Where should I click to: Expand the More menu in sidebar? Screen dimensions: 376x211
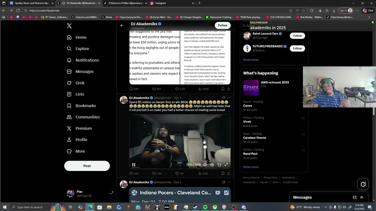click(x=76, y=151)
